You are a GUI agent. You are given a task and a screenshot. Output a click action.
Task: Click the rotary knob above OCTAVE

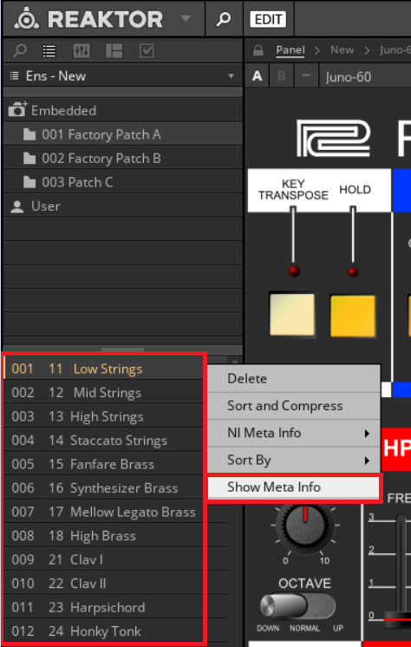pyautogui.click(x=305, y=526)
